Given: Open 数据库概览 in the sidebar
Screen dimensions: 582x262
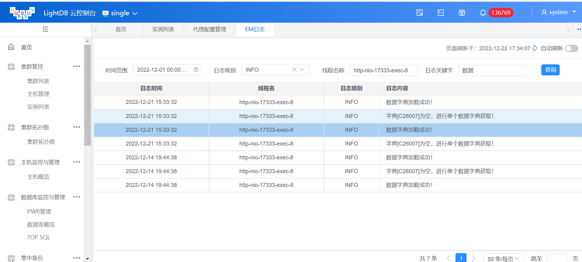Looking at the screenshot, I should 41,224.
